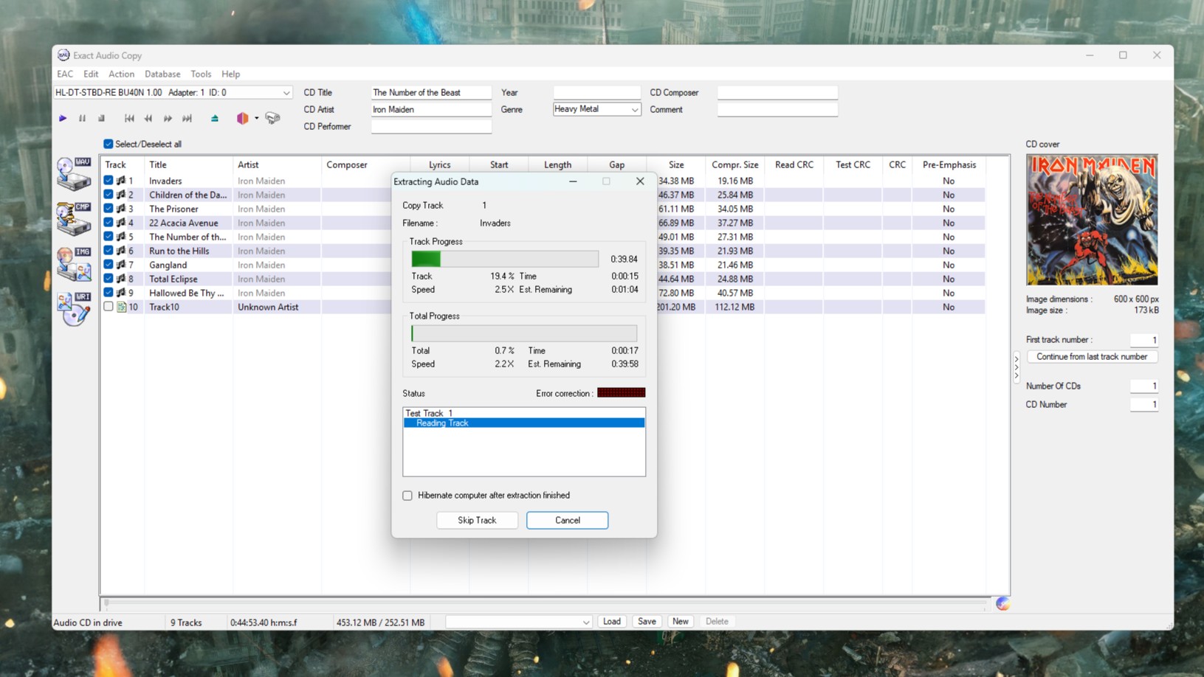The width and height of the screenshot is (1204, 677).
Task: Jump to next track icon
Action: 187,118
